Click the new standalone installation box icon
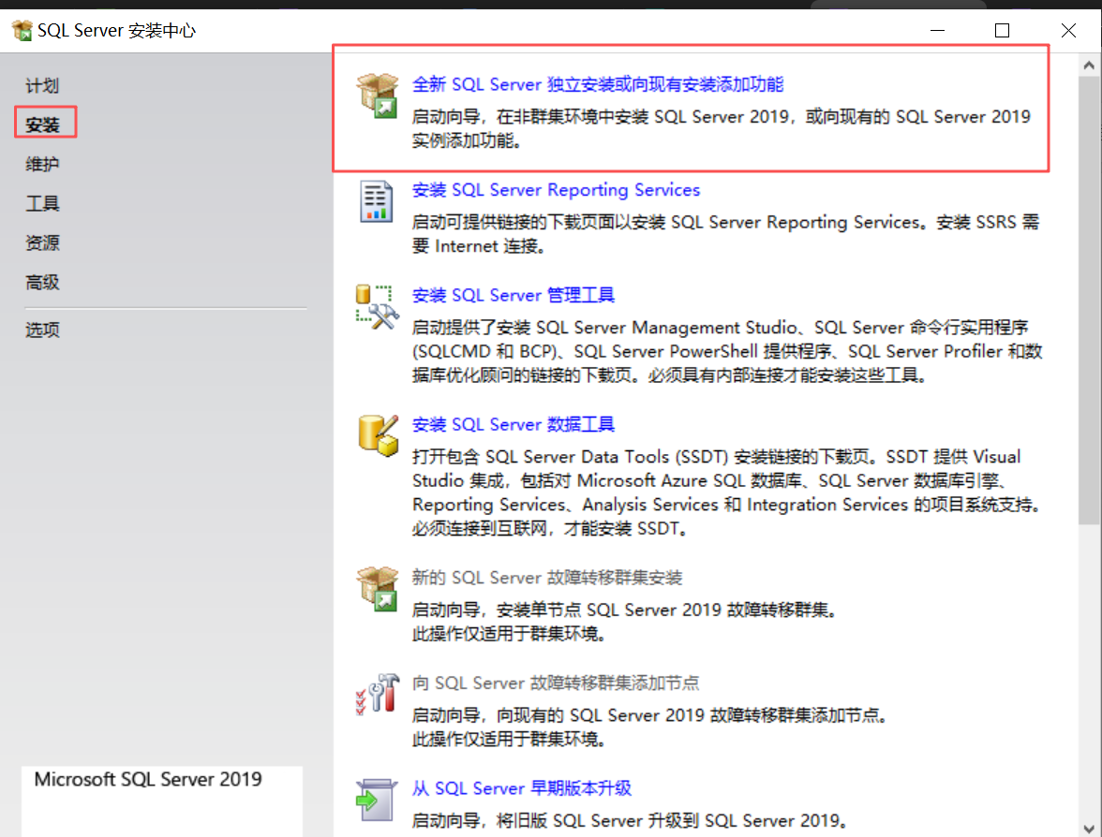1102x837 pixels. point(378,96)
